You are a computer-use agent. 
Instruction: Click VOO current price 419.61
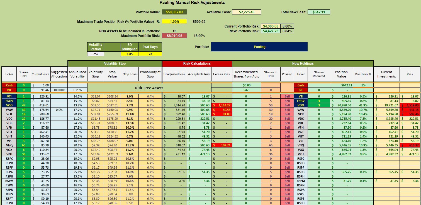[x=41, y=105]
